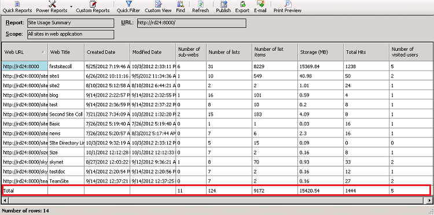Open the Custom View tool
The image size is (434, 215).
coord(158,7)
